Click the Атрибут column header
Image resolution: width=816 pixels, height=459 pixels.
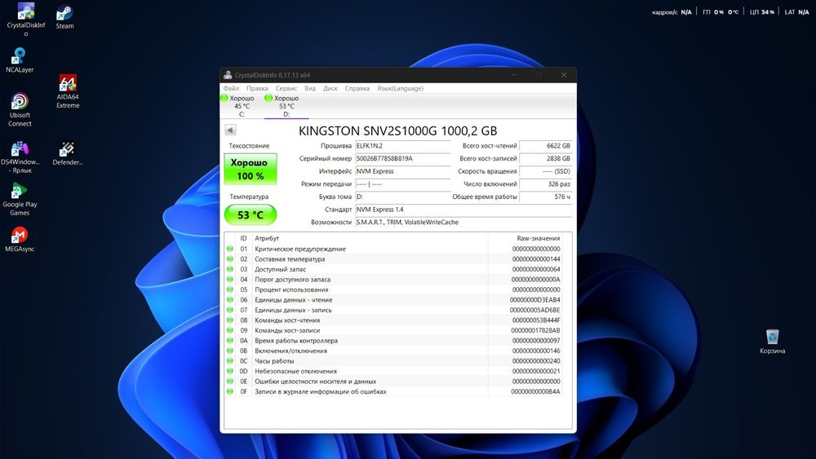pyautogui.click(x=370, y=238)
